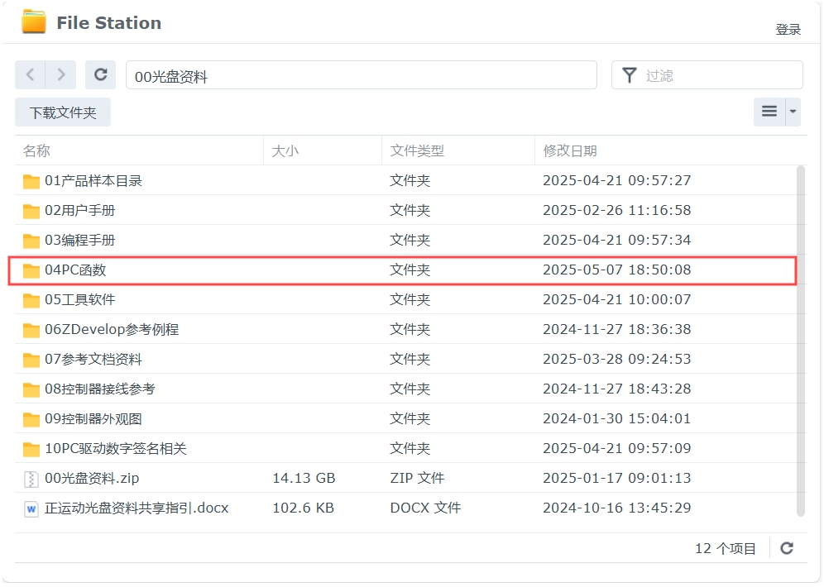Click the 00光盘资料 path field
This screenshot has height=587, width=824.
[361, 75]
